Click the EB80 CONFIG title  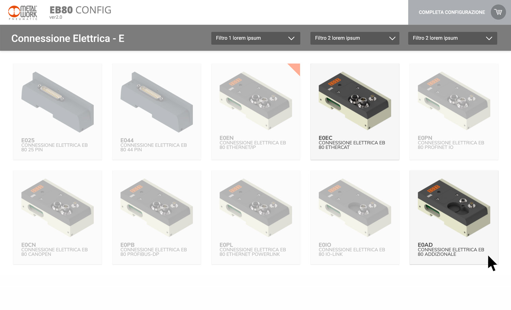pos(80,10)
